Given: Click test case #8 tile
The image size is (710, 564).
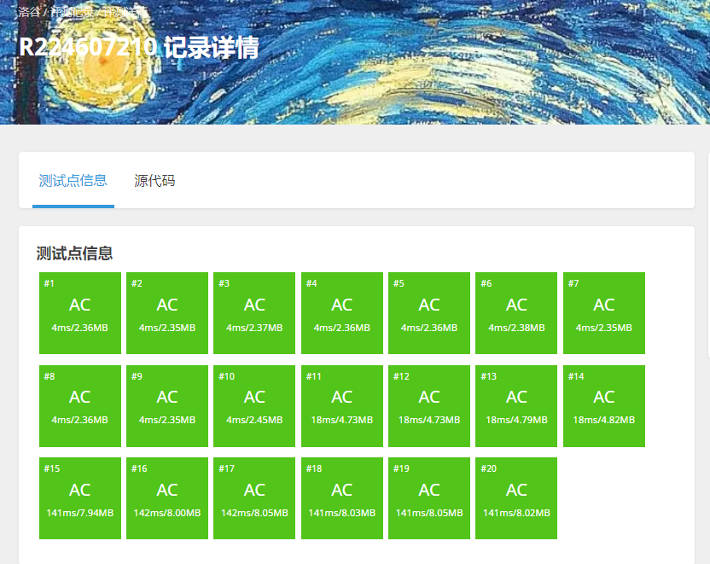Looking at the screenshot, I should 80,406.
